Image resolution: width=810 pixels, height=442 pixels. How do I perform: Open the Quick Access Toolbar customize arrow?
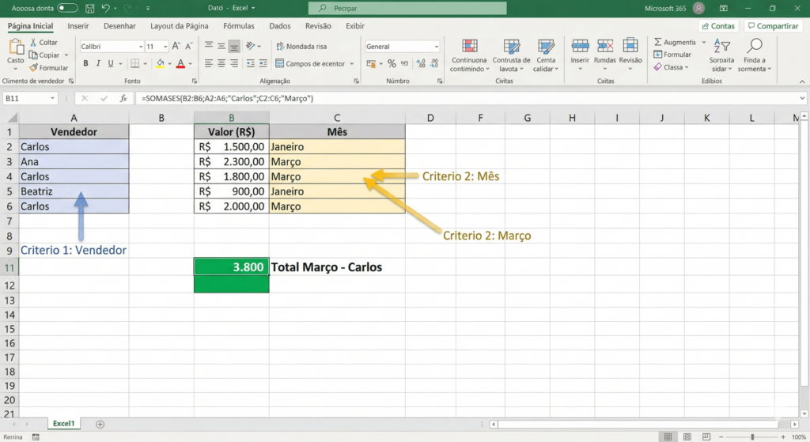148,8
